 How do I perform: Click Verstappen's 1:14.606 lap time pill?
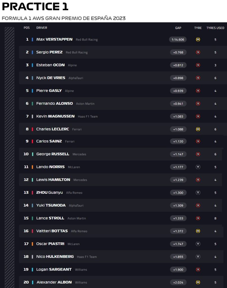[x=178, y=39]
